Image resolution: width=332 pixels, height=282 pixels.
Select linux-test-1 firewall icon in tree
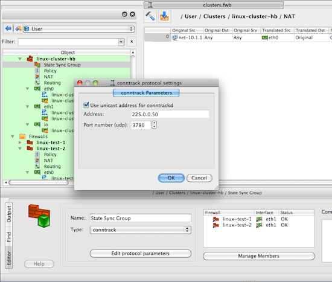(30, 143)
